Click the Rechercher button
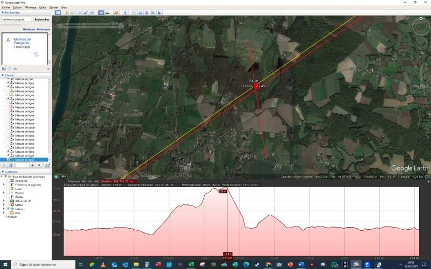Screen dimensions: 431x269 pyautogui.click(x=42, y=19)
